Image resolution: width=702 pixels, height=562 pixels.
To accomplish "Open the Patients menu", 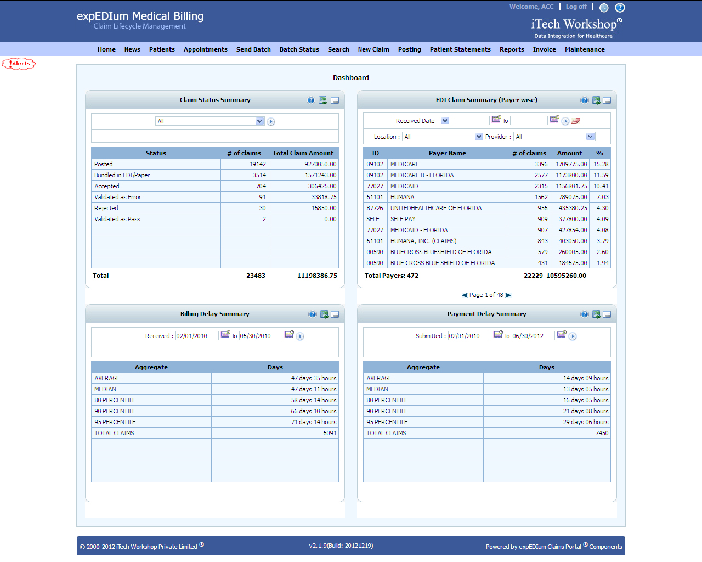I will click(x=162, y=49).
